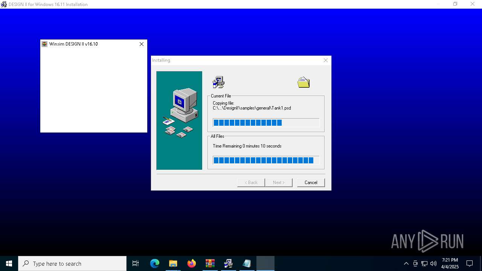Image resolution: width=482 pixels, height=271 pixels.
Task: Open File Explorer from the taskbar
Action: pos(173,263)
